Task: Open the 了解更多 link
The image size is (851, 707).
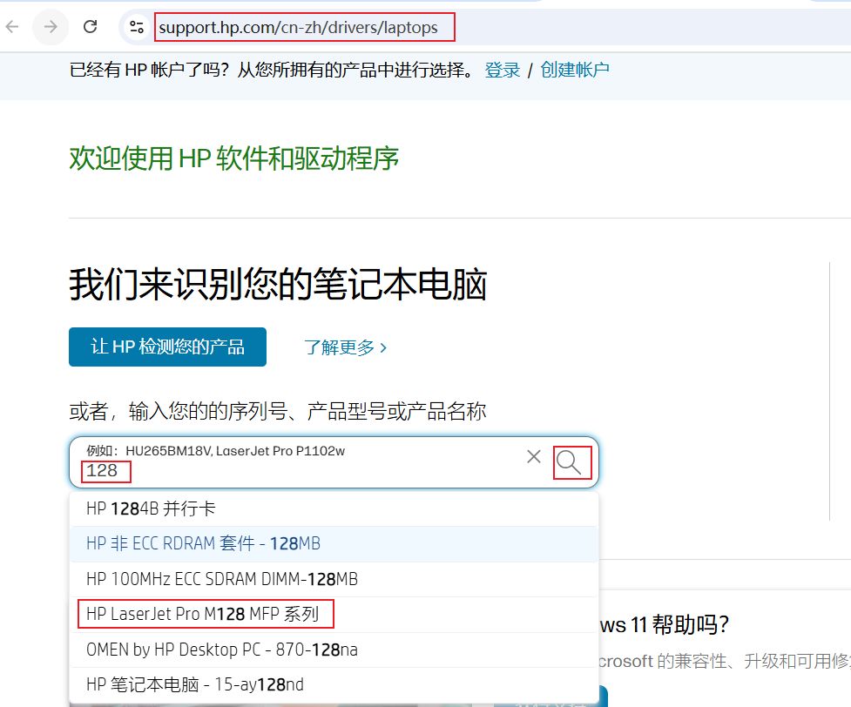Action: (345, 347)
